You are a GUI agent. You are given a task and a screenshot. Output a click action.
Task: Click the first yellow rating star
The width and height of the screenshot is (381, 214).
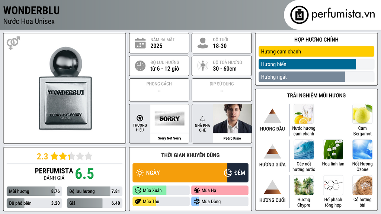[x=54, y=156]
